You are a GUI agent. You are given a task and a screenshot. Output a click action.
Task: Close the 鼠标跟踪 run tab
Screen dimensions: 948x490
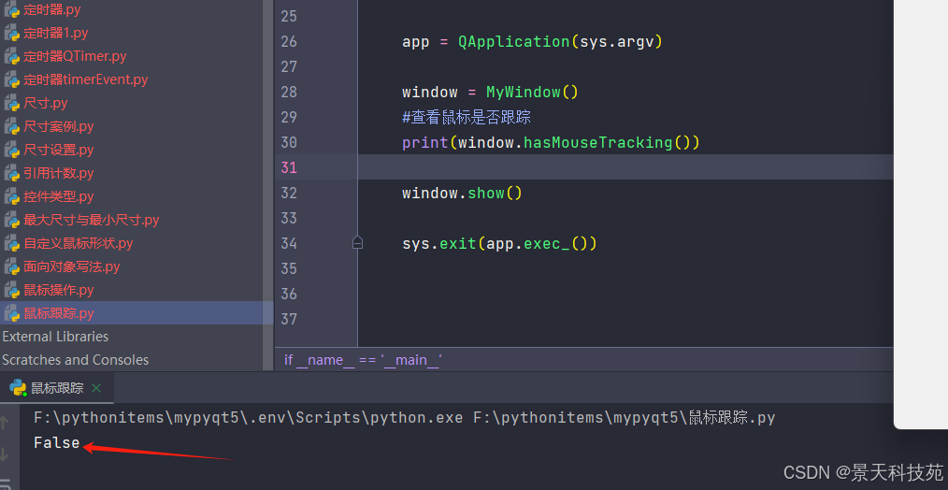[96, 388]
